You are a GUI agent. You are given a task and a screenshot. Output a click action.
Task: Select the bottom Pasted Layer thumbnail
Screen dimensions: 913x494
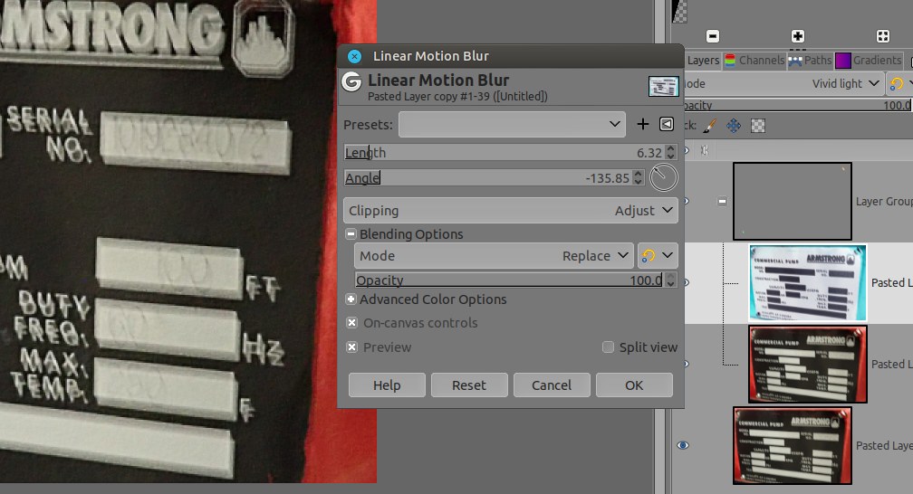pos(792,446)
